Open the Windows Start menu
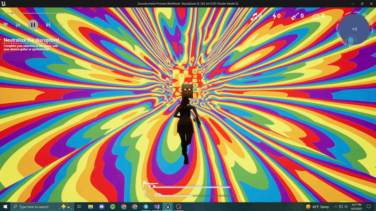The image size is (376, 211). click(5, 207)
